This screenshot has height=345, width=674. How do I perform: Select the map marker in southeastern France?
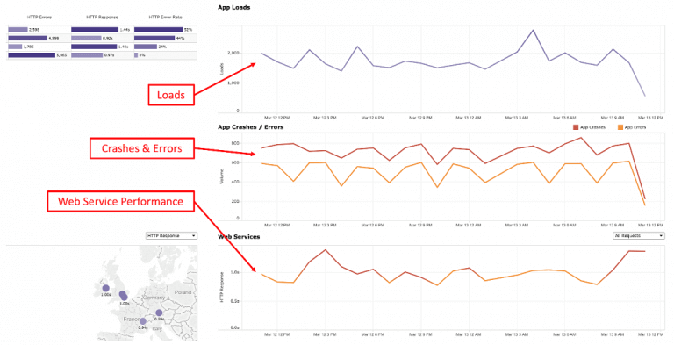click(x=143, y=321)
